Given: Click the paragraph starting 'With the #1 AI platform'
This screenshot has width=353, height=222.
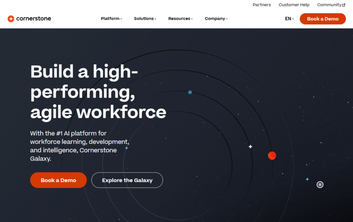Looking at the screenshot, I should [80, 146].
